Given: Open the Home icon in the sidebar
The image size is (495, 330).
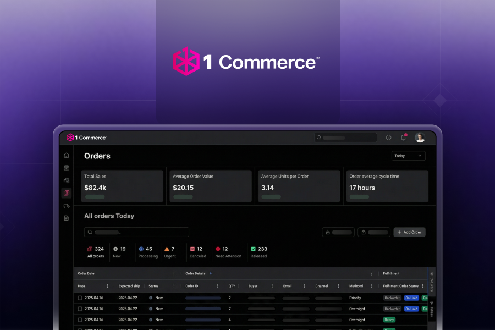Looking at the screenshot, I should (67, 155).
